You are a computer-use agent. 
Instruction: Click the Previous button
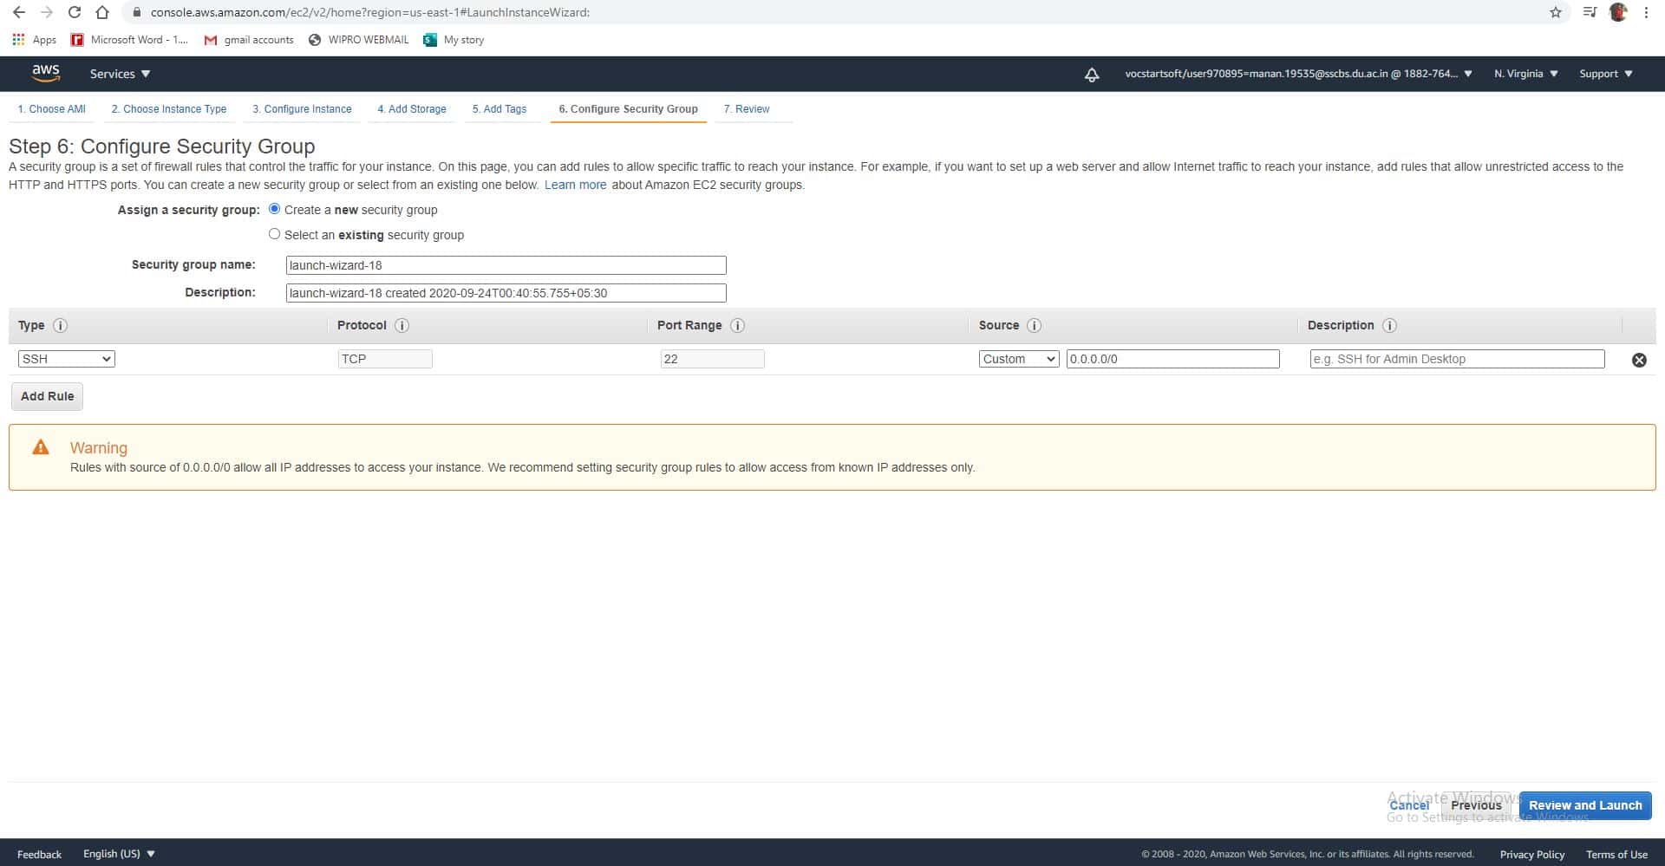click(x=1476, y=805)
